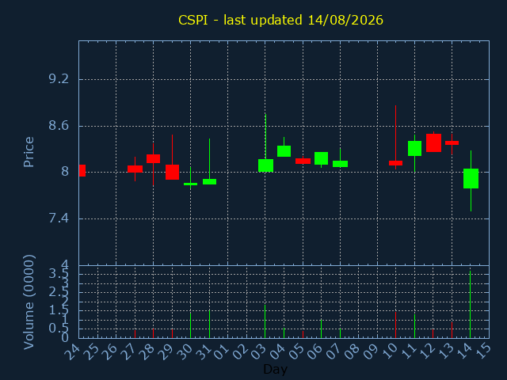The height and width of the screenshot is (380, 507).
Task: Select the Price axis title
Action: pyautogui.click(x=29, y=152)
